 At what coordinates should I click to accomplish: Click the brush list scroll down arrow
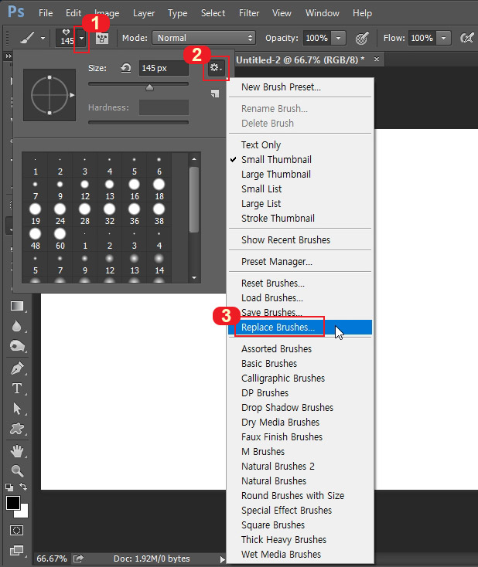point(194,278)
